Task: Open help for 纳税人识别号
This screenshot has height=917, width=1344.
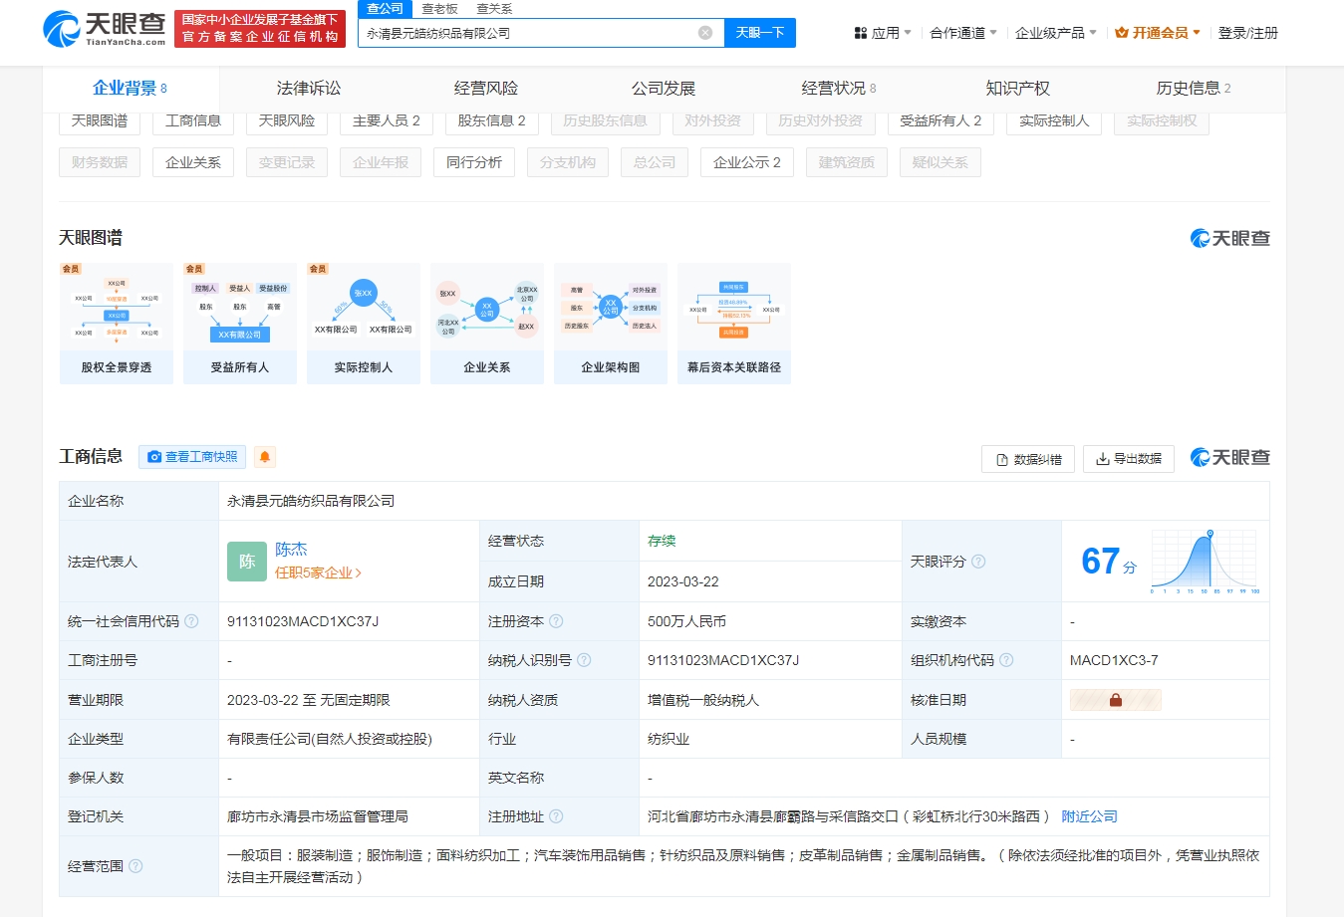Action: click(584, 660)
